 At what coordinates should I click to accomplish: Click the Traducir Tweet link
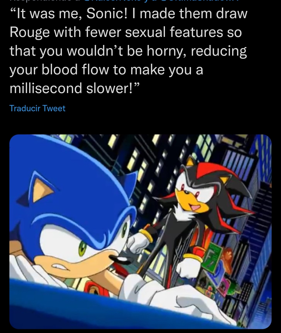click(x=37, y=108)
